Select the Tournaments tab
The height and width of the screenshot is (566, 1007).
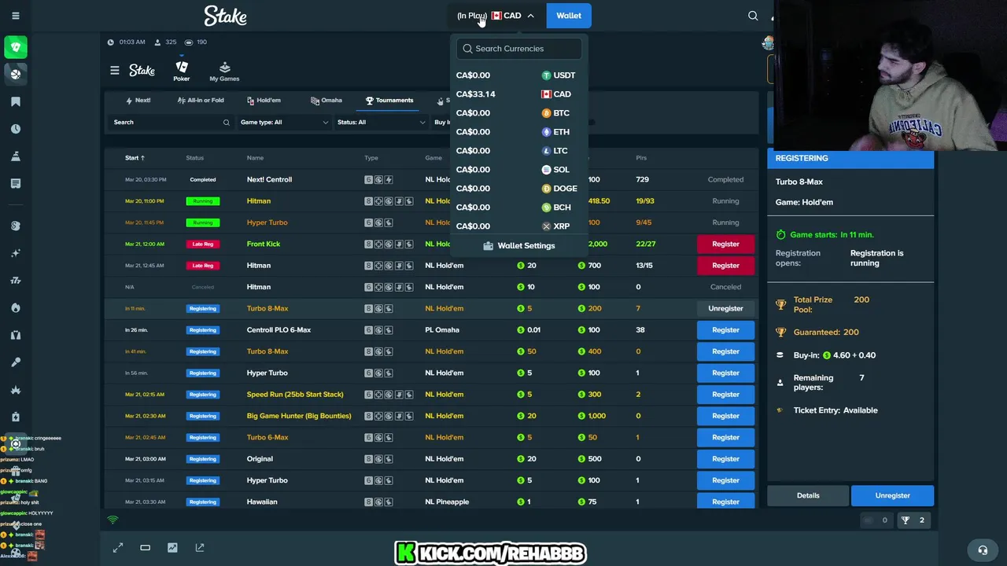coord(389,101)
